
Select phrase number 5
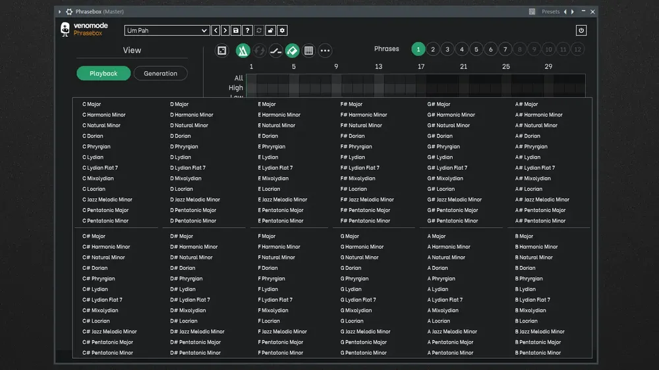(476, 49)
